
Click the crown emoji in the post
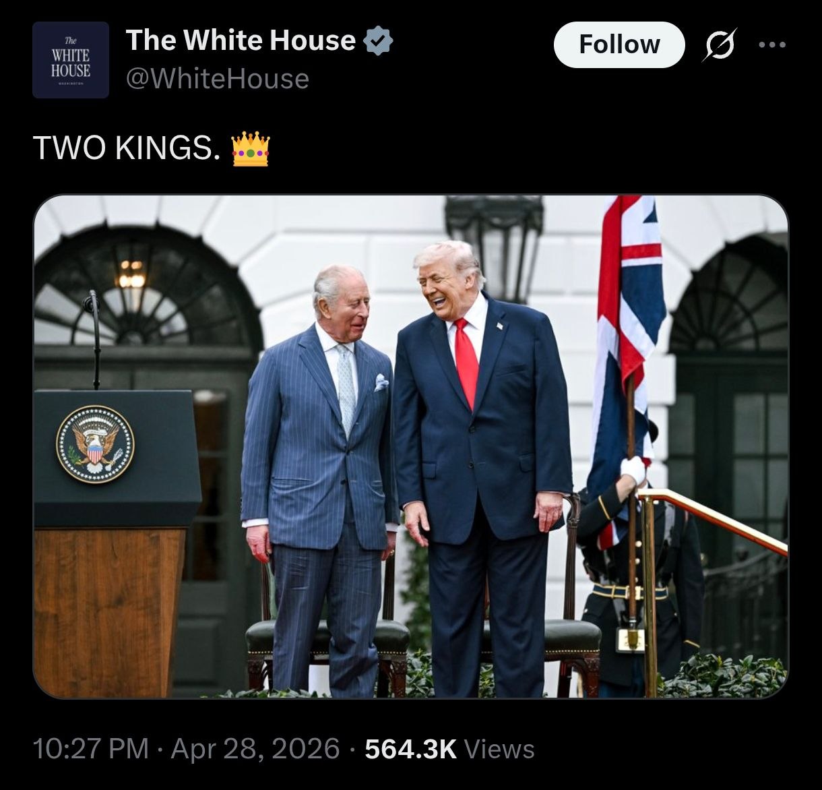pyautogui.click(x=251, y=149)
